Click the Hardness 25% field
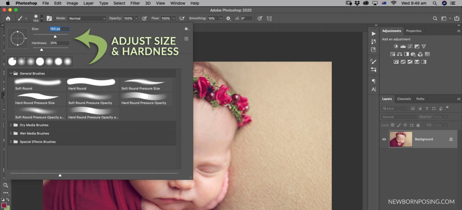462x210 pixels. [59, 43]
